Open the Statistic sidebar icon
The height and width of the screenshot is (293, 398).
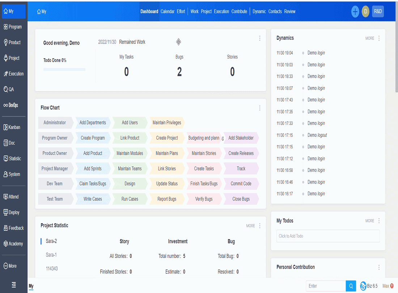(x=5, y=158)
